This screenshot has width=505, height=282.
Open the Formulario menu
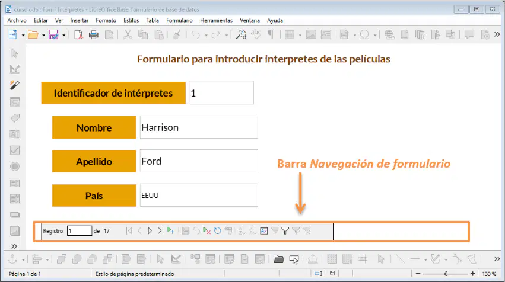point(179,20)
